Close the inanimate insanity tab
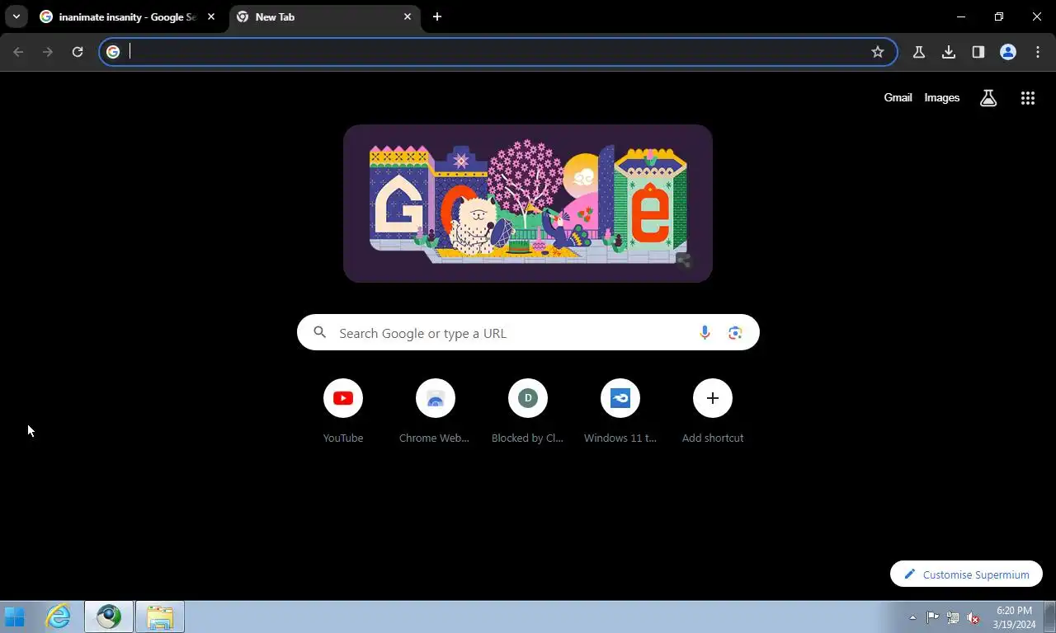 click(211, 16)
